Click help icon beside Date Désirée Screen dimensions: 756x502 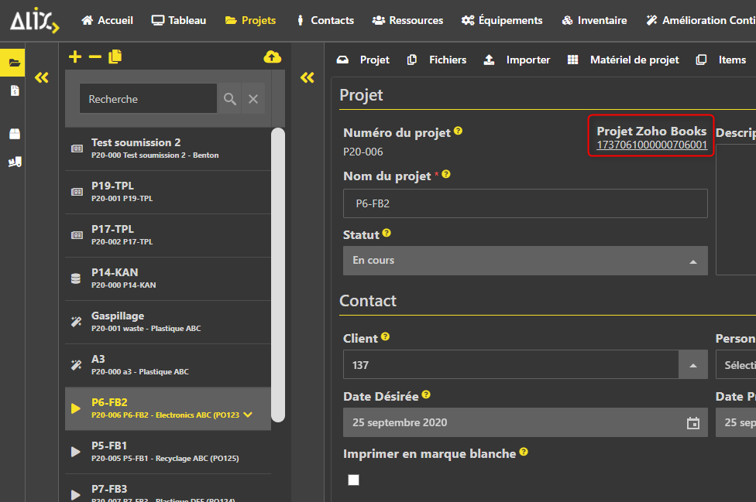pos(426,394)
